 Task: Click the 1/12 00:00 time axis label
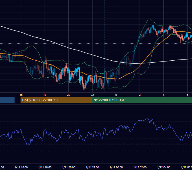click(x=116, y=167)
